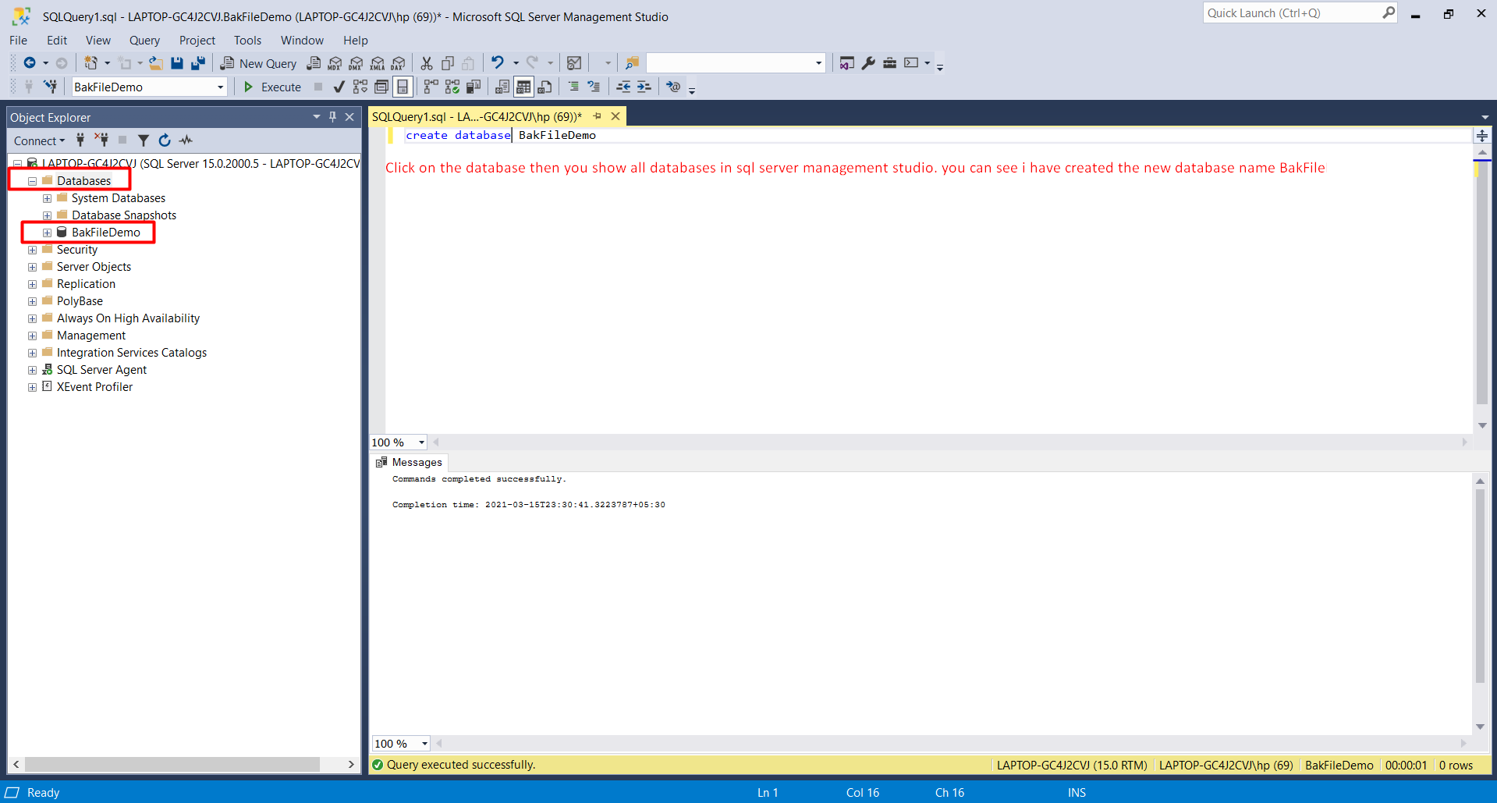Switch to the Messages results tab
The height and width of the screenshot is (803, 1497).
tap(409, 462)
